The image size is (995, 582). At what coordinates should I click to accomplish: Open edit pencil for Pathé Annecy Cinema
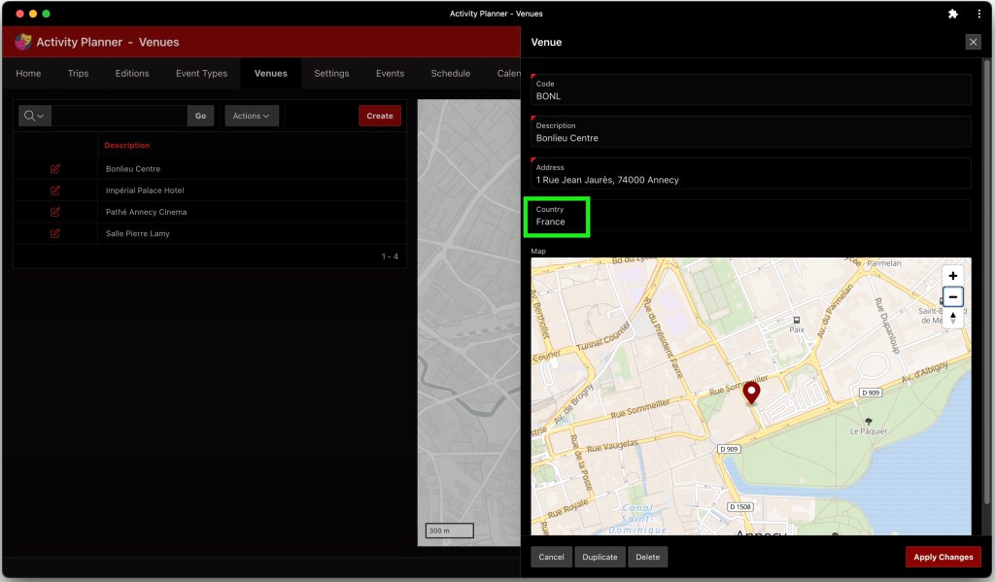coord(55,212)
